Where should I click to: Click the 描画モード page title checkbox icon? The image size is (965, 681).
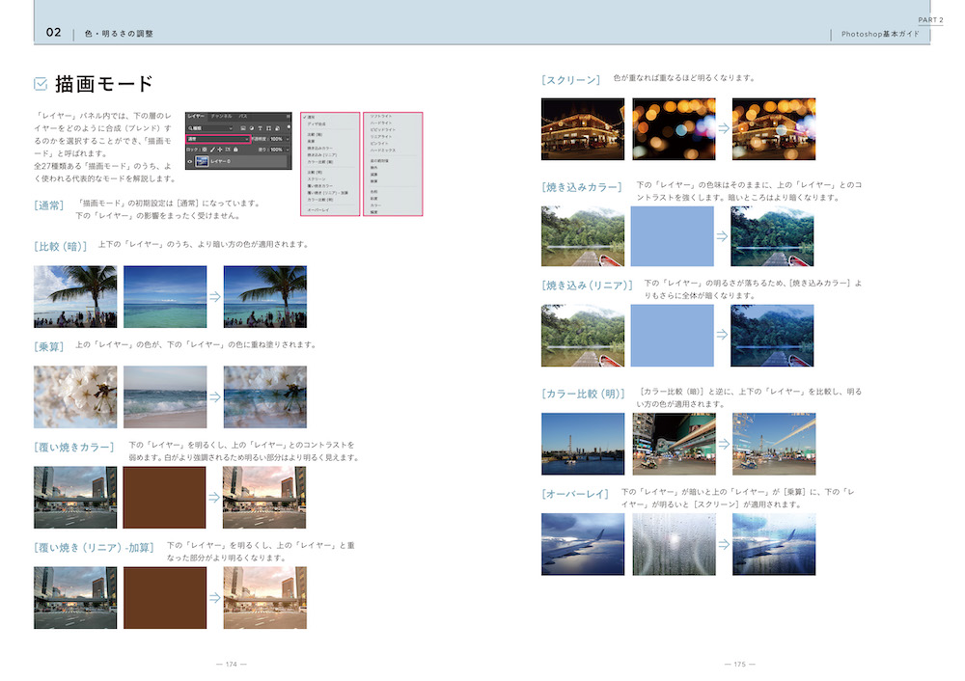click(41, 84)
